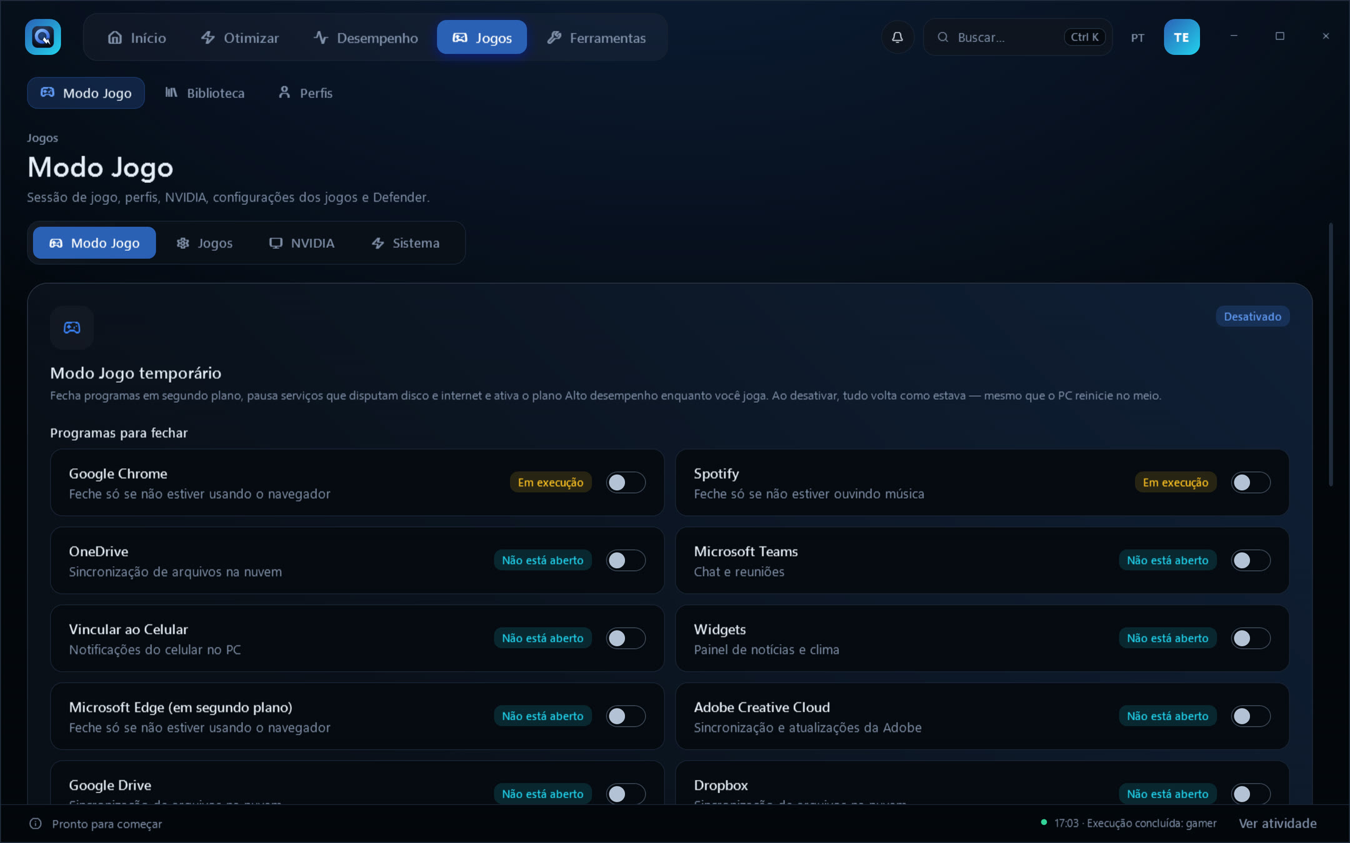Screen dimensions: 1350x843
Task: Open the Ferramentas tab
Action: (596, 37)
